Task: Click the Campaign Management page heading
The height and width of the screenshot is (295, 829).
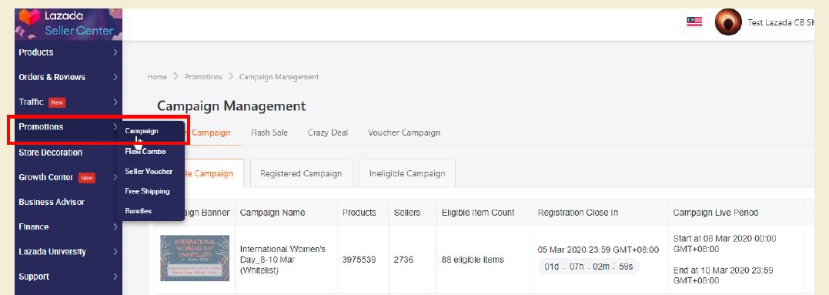Action: click(231, 106)
